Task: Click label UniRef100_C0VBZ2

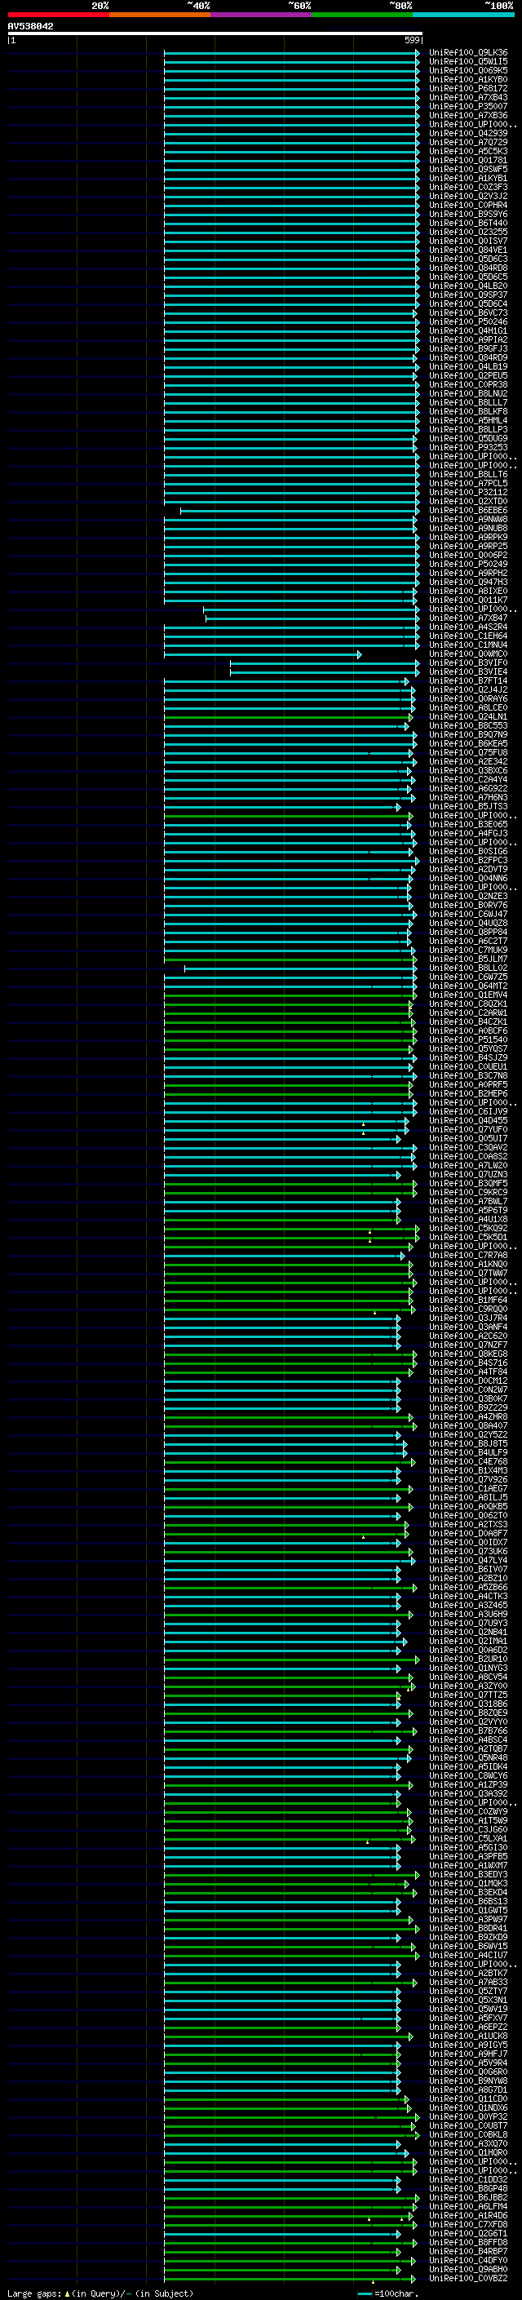Action: 468,2278
